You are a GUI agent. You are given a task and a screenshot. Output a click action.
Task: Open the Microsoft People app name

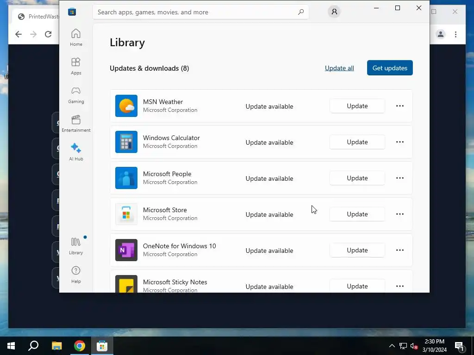click(x=167, y=174)
